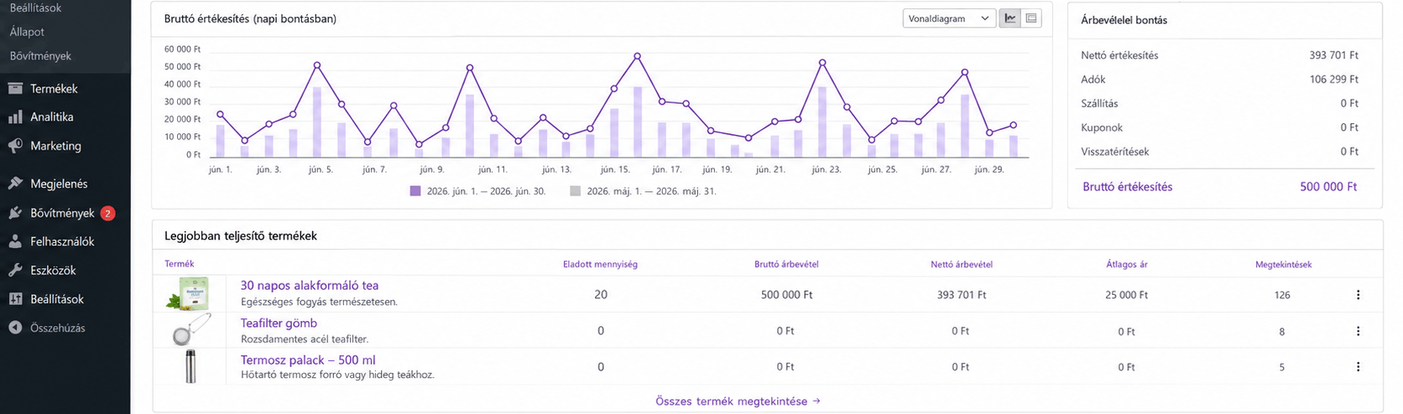1403x414 pixels.
Task: Sort by Nettó árbevétel column header
Action: [x=962, y=264]
